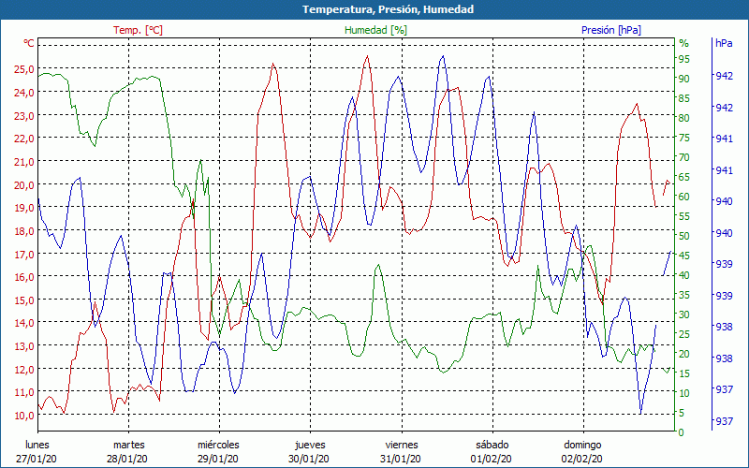Viewport: 749px width, 468px height.
Task: Click the 'viernes' day label
Action: (402, 446)
